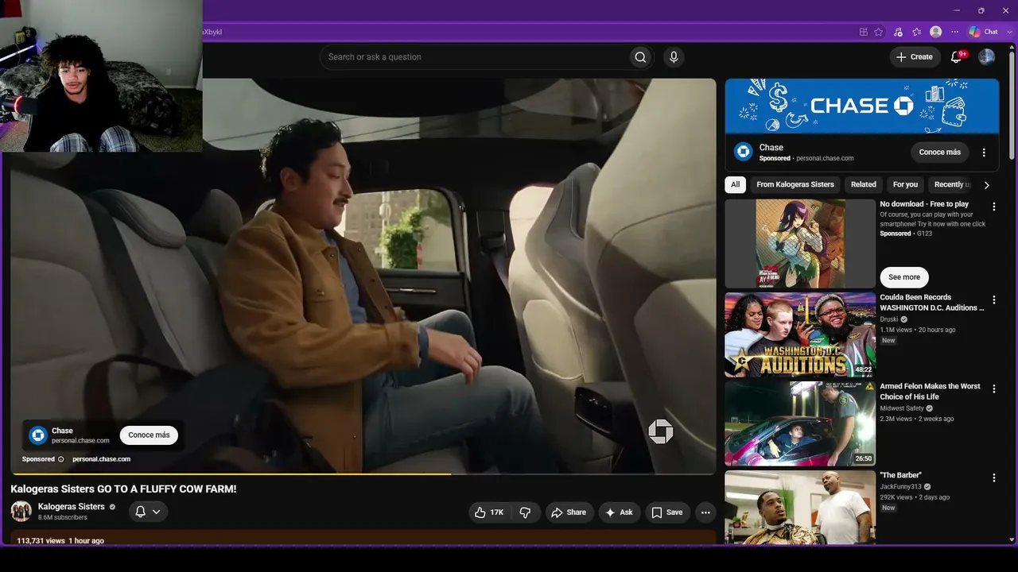
Task: Click the Druski channel name
Action: pyautogui.click(x=888, y=319)
